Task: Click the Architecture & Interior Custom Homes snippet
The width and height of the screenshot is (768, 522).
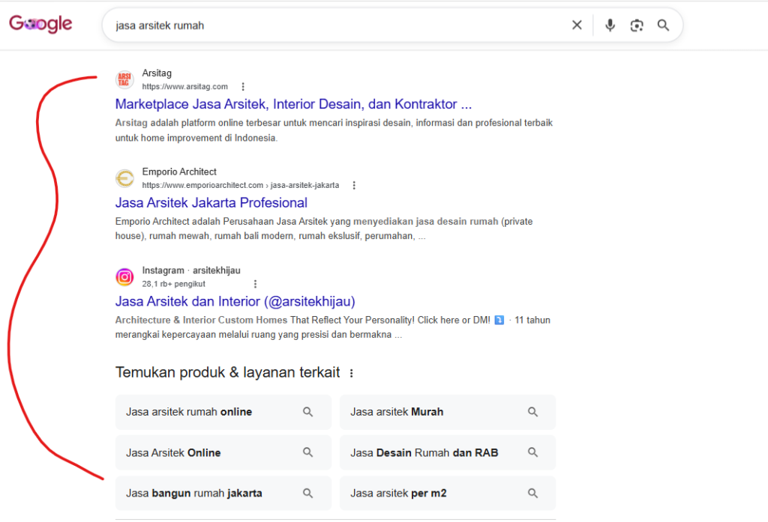Action: 332,327
